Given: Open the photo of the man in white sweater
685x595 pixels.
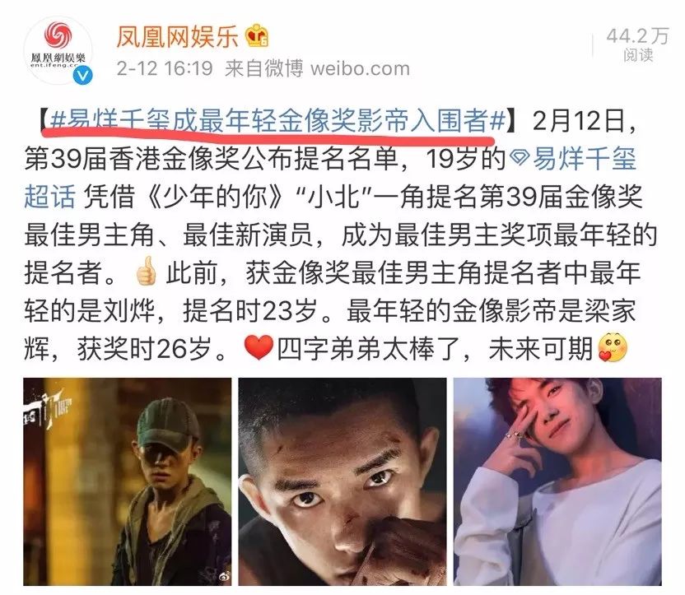Looking at the screenshot, I should coord(558,481).
